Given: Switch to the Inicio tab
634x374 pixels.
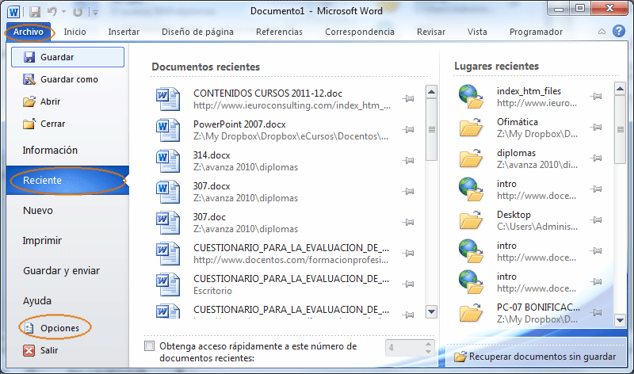Looking at the screenshot, I should [x=74, y=32].
